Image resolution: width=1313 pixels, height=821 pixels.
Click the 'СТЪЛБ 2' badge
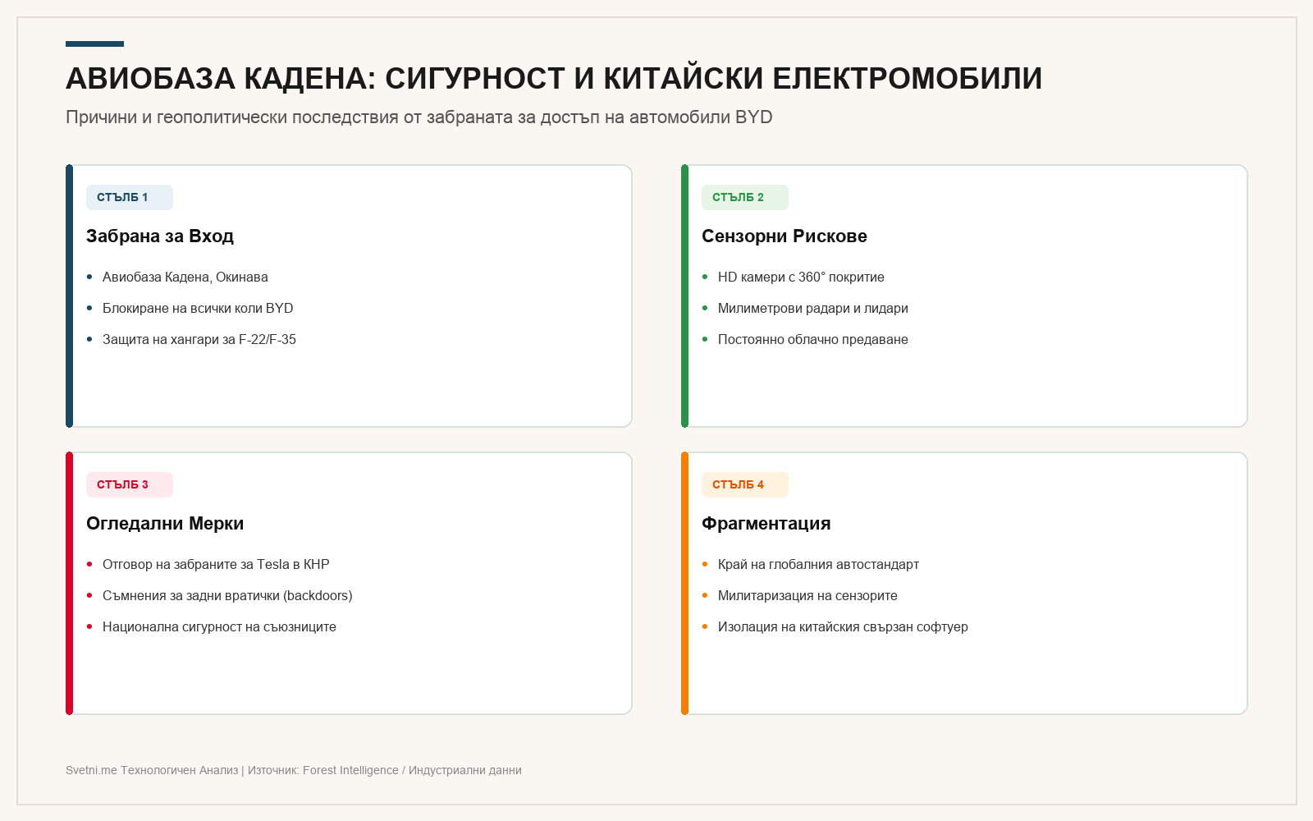(745, 197)
